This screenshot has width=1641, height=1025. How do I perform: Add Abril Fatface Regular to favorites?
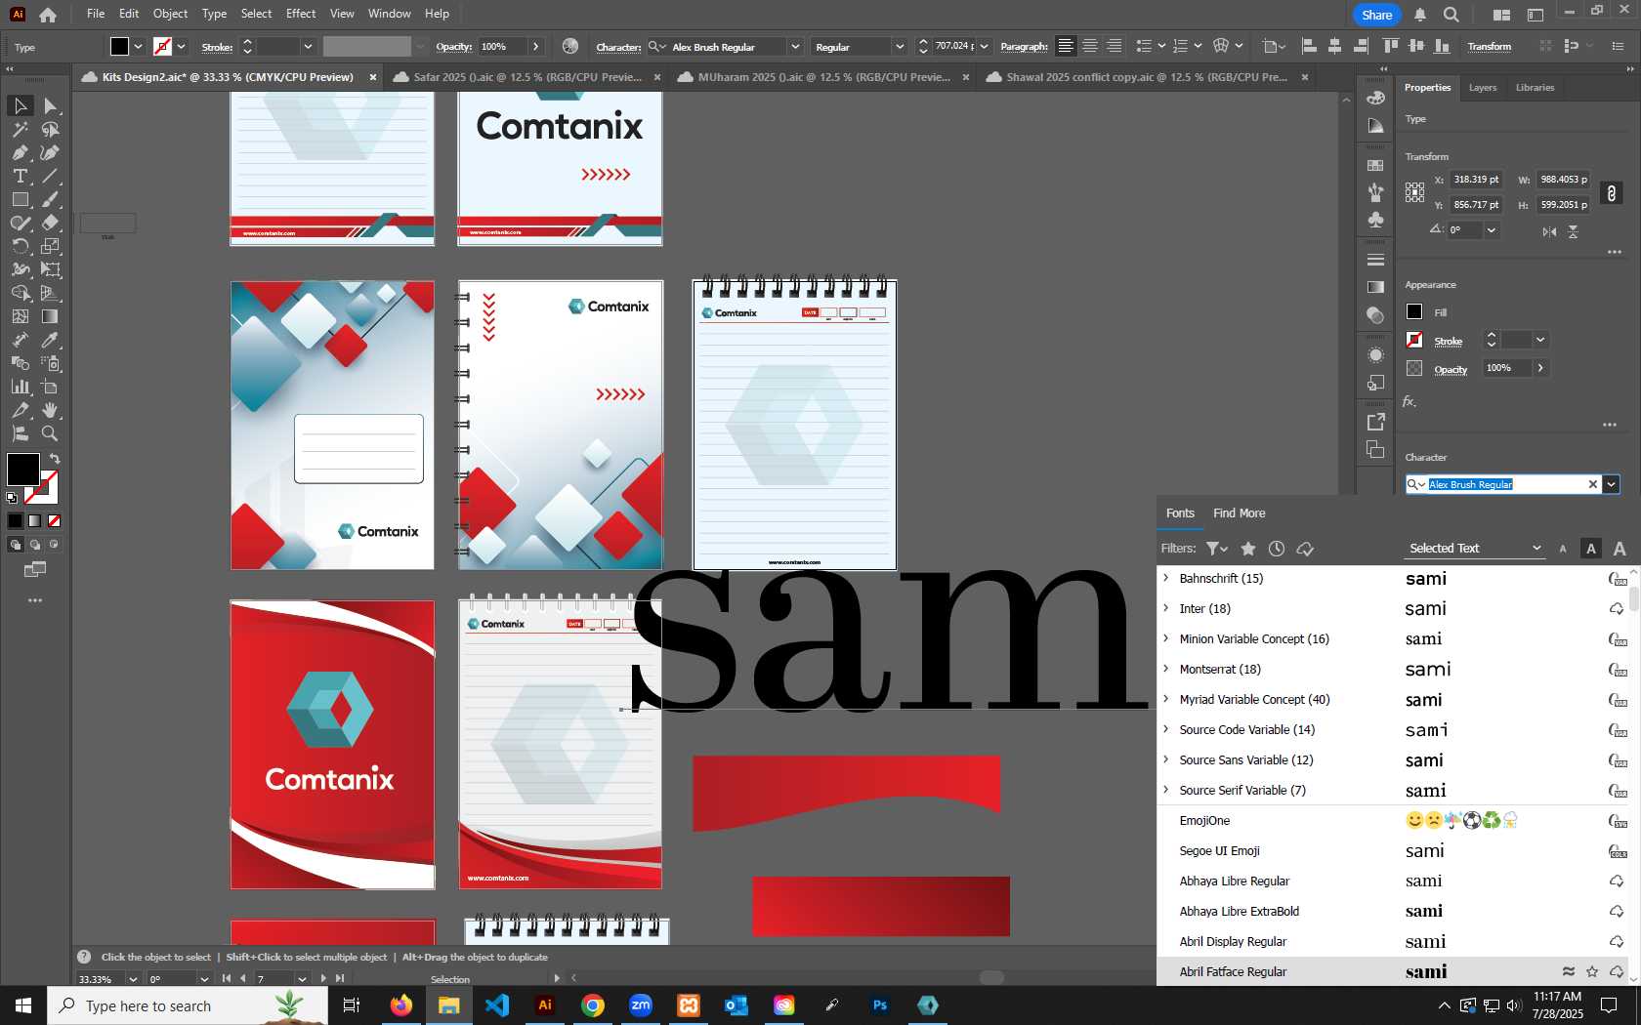(x=1592, y=971)
